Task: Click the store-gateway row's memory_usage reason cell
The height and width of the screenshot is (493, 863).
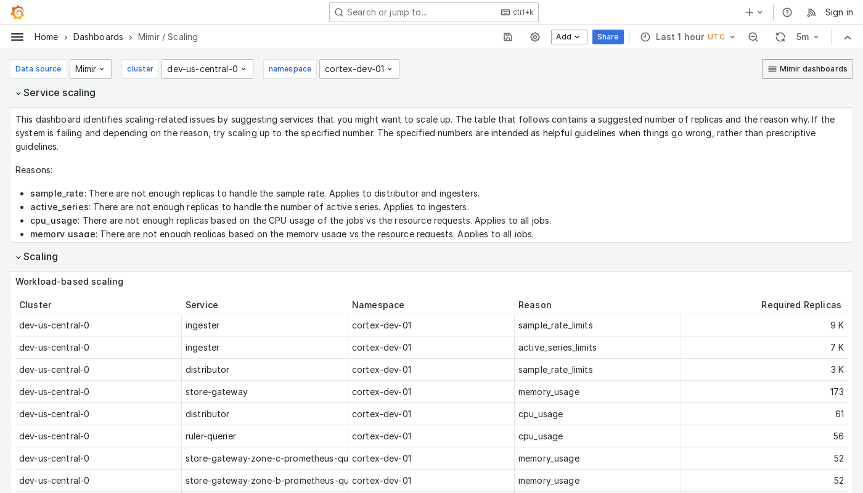Action: 597,392
